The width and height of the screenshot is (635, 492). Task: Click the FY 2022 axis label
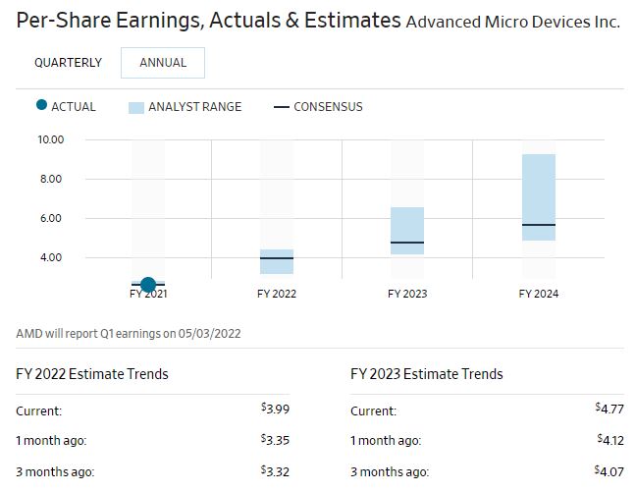tap(277, 294)
